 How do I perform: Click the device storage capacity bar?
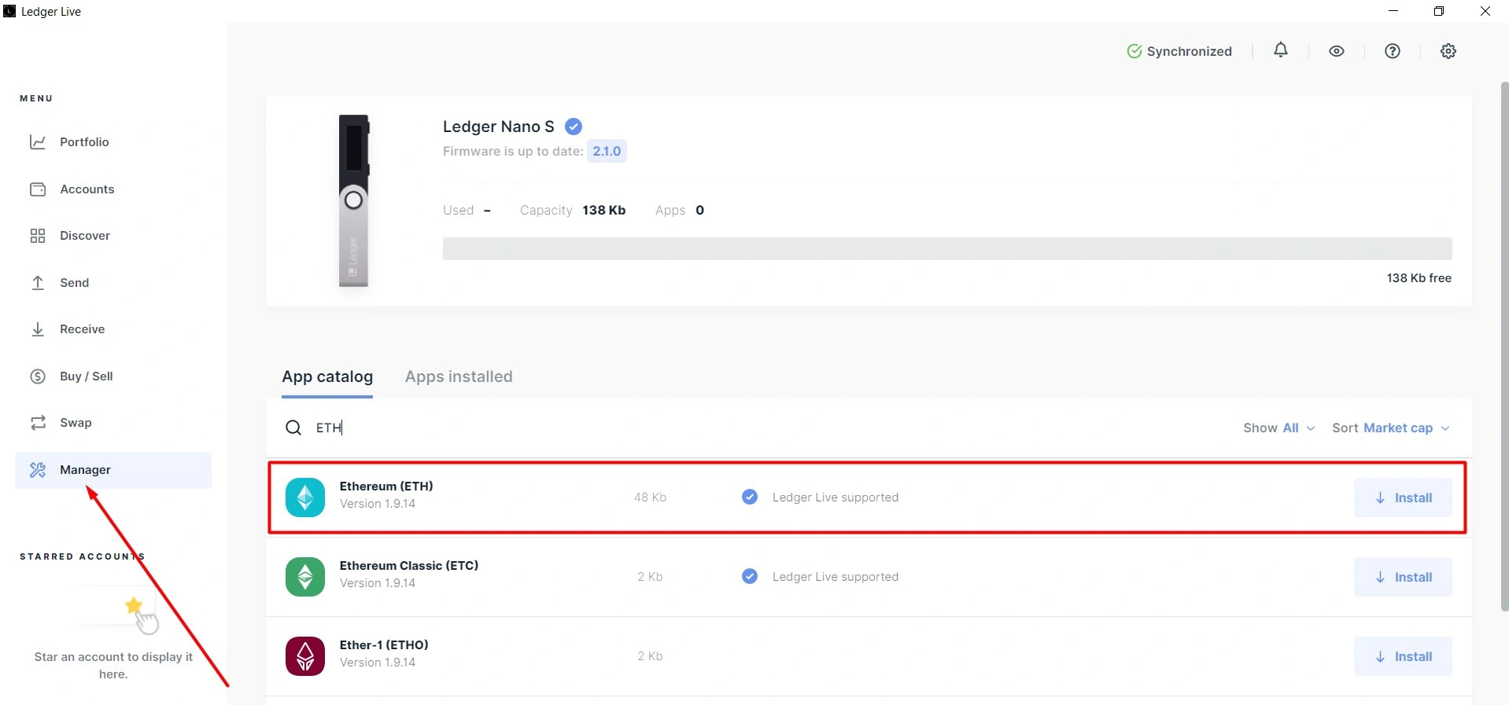947,248
